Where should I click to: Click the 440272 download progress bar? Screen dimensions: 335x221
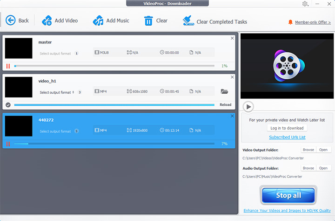coord(114,144)
